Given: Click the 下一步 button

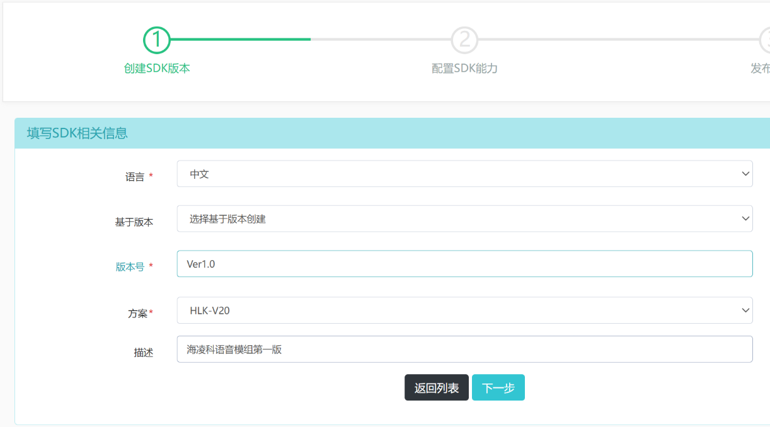Looking at the screenshot, I should [x=498, y=387].
